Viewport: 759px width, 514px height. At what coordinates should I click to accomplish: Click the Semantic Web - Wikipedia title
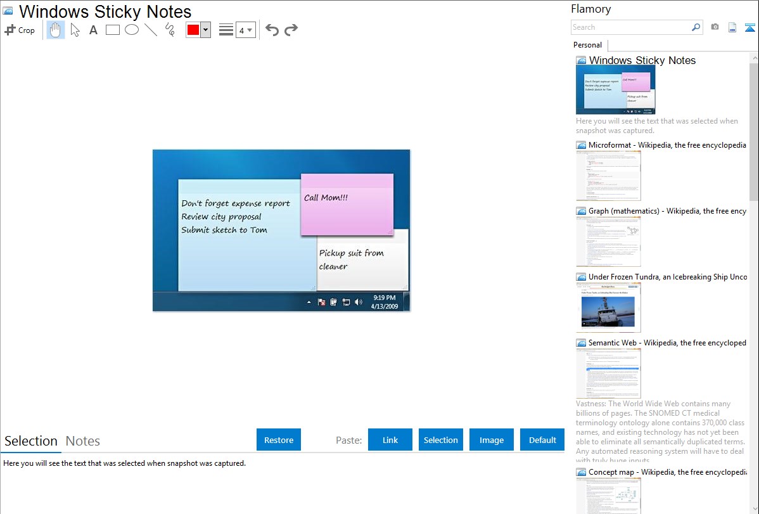[667, 342]
